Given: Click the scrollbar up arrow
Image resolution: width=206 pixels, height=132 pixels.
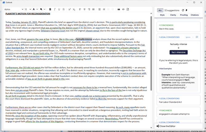Looking at the screenshot, I should [151, 14].
